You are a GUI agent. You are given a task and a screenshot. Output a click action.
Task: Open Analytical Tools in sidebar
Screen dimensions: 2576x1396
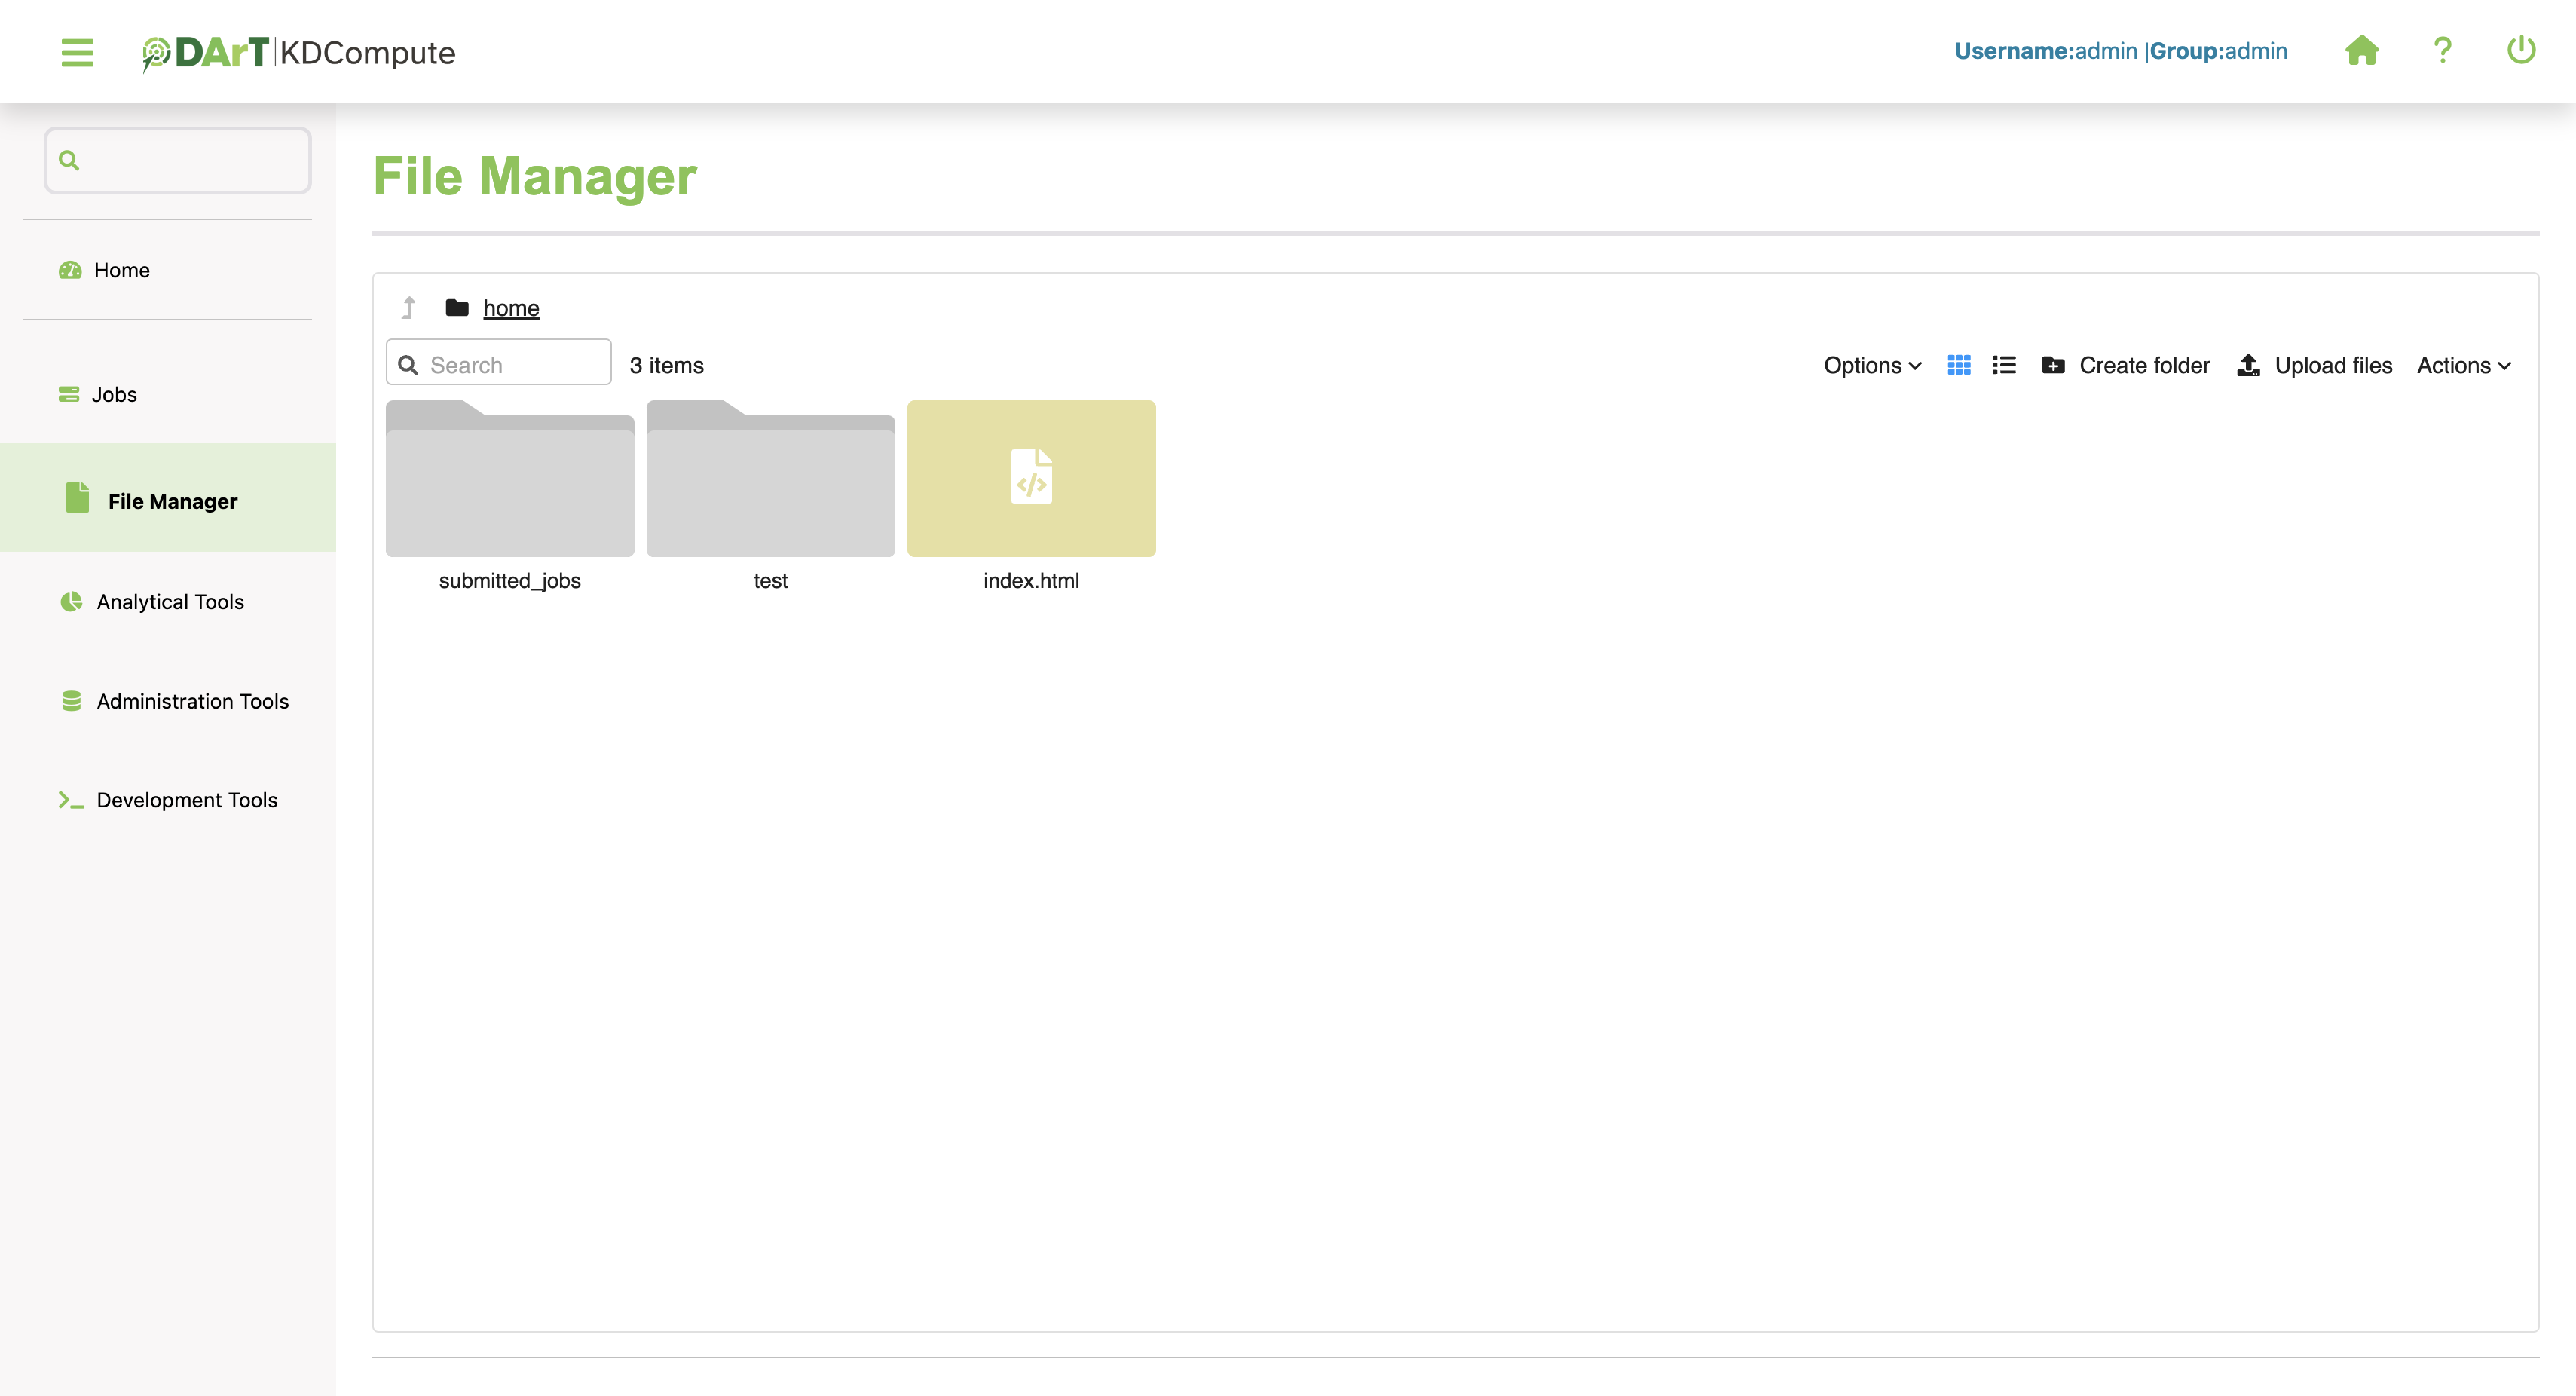[x=170, y=602]
